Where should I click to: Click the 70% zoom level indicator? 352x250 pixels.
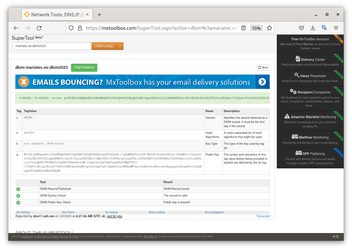[x=256, y=28]
